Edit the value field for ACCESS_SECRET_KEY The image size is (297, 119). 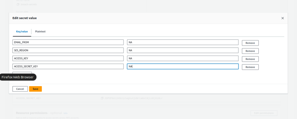tap(183, 66)
